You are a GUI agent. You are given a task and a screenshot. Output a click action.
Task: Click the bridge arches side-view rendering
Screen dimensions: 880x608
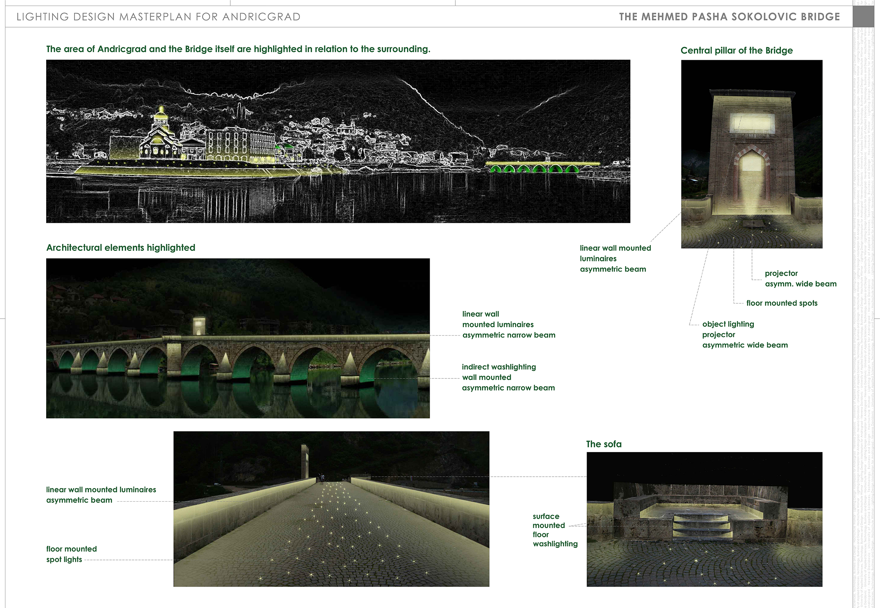[238, 338]
